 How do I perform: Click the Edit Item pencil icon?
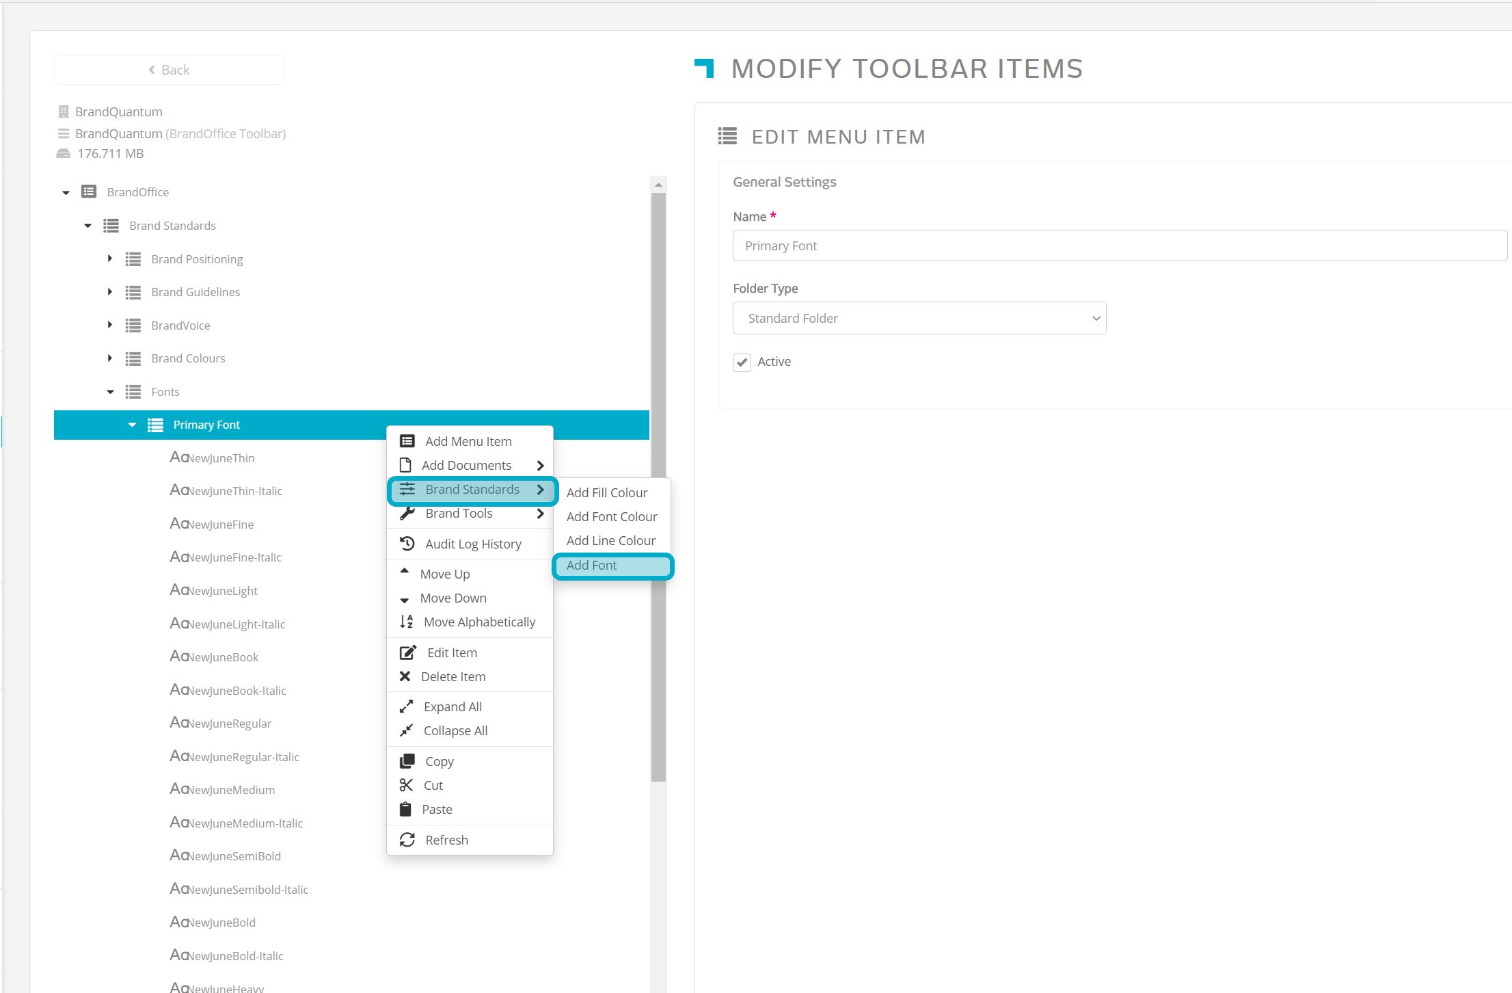click(407, 652)
